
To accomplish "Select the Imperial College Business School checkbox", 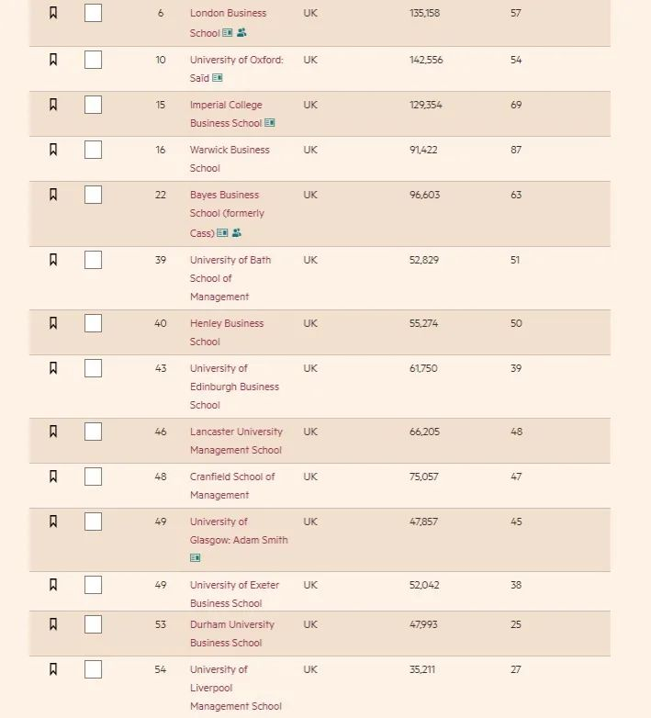I will (93, 105).
